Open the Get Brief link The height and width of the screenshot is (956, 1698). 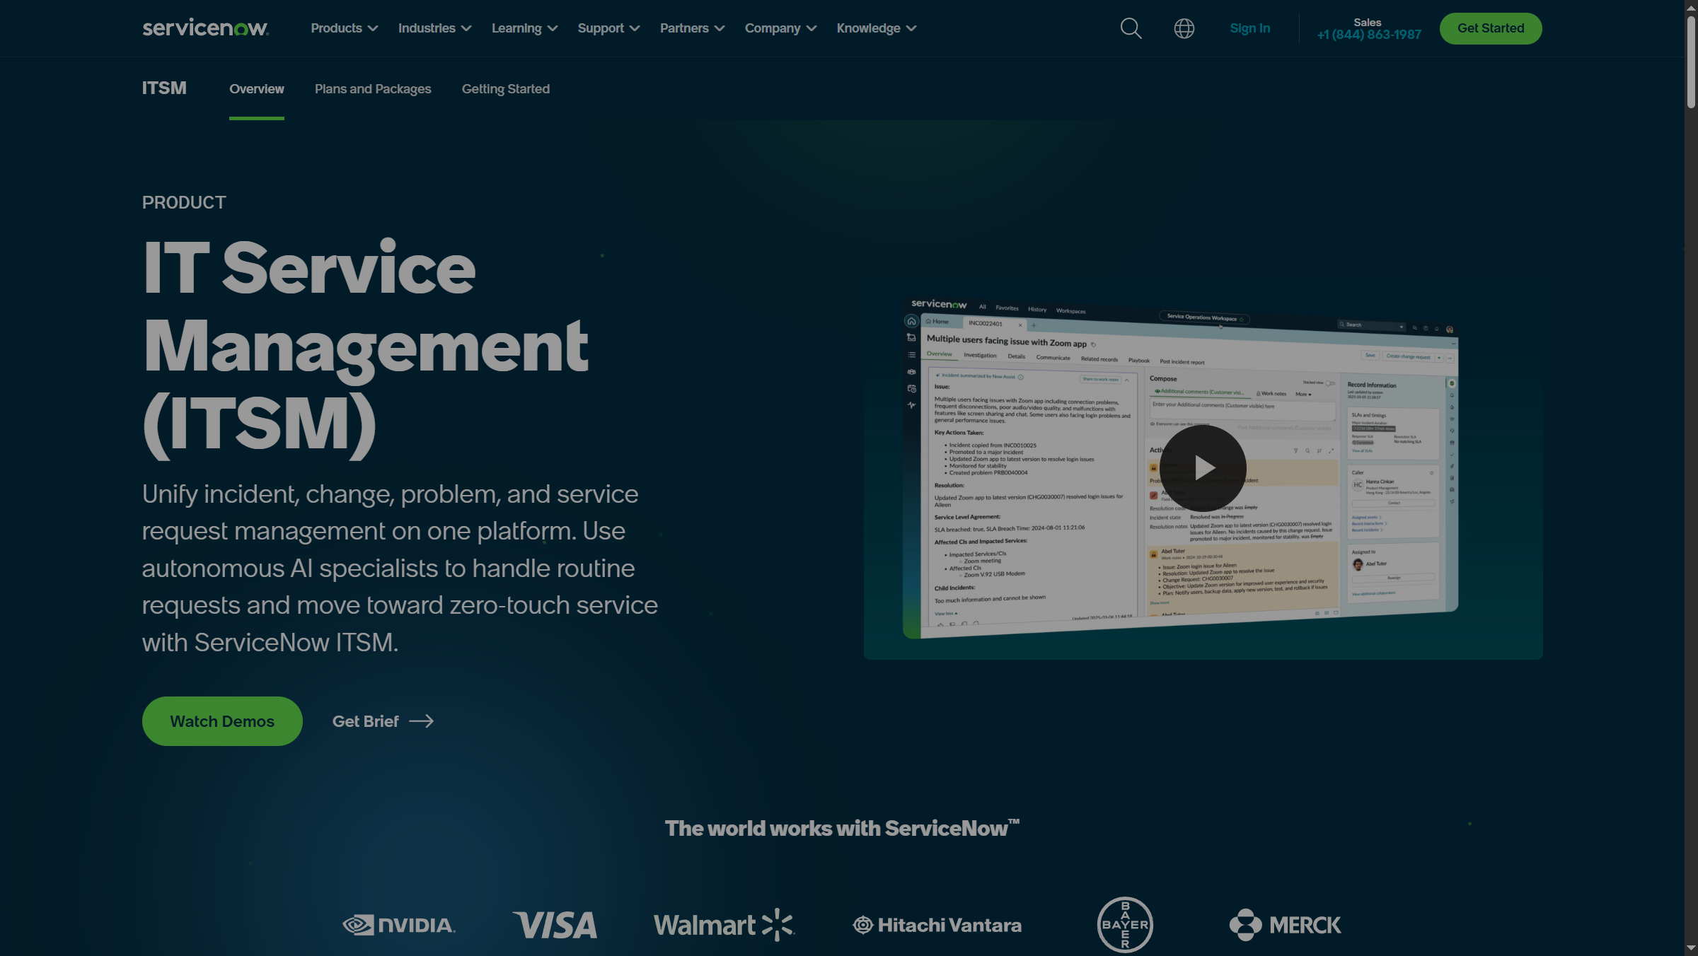[383, 721]
